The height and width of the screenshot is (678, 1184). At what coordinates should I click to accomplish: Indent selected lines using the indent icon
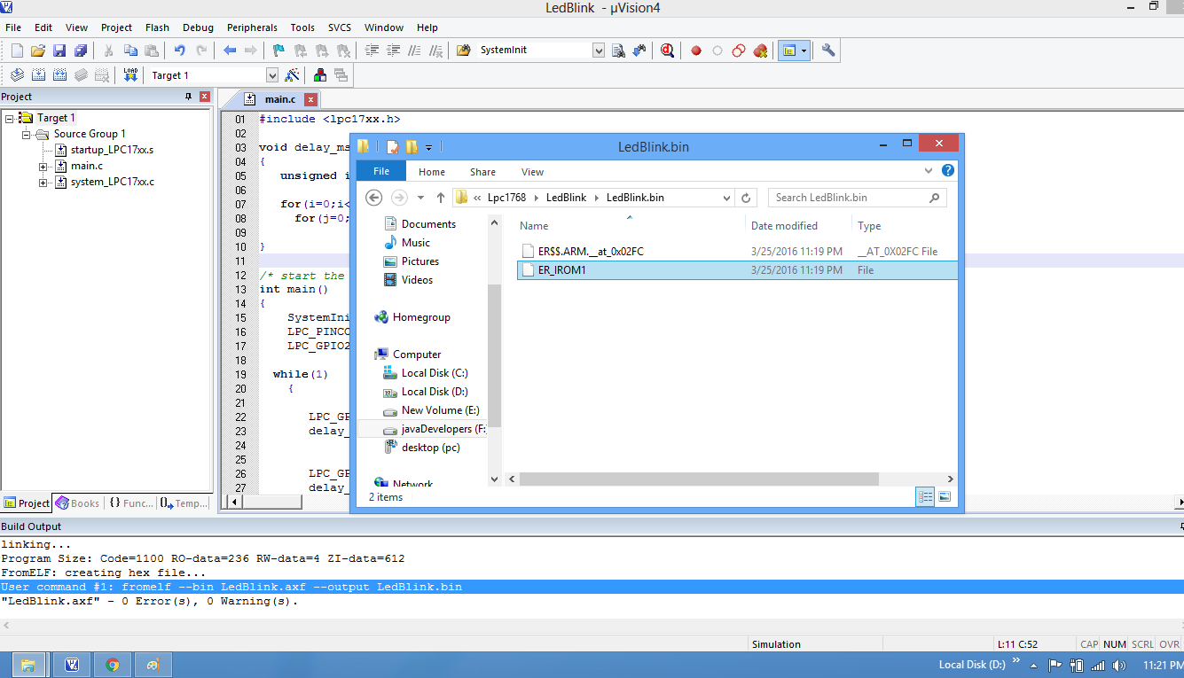pos(372,51)
